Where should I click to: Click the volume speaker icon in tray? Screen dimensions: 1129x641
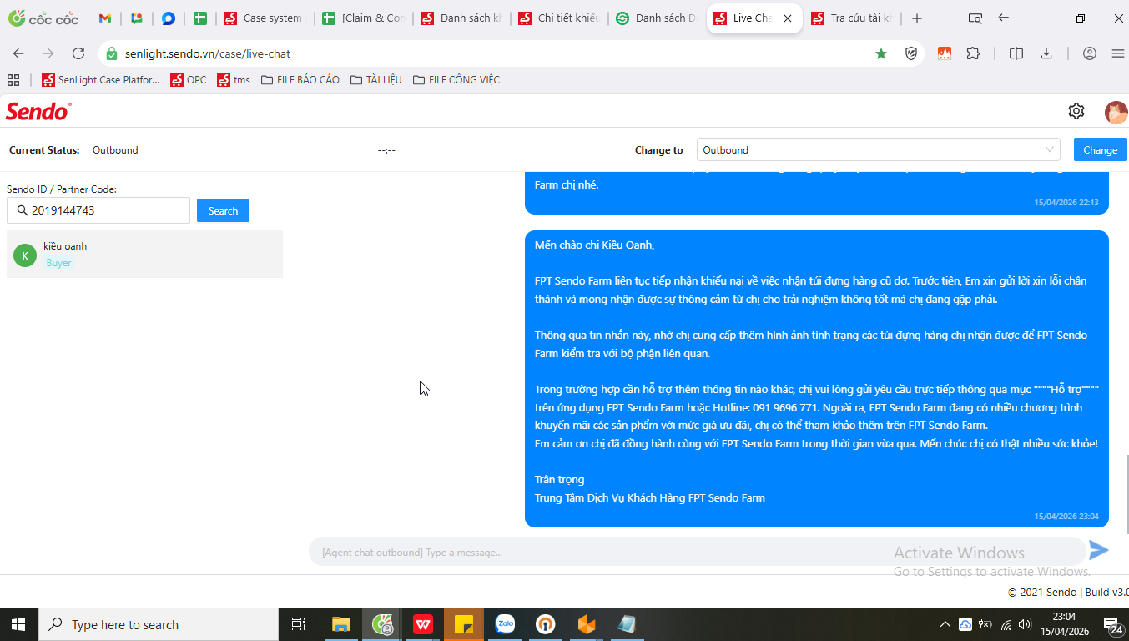(x=1025, y=624)
